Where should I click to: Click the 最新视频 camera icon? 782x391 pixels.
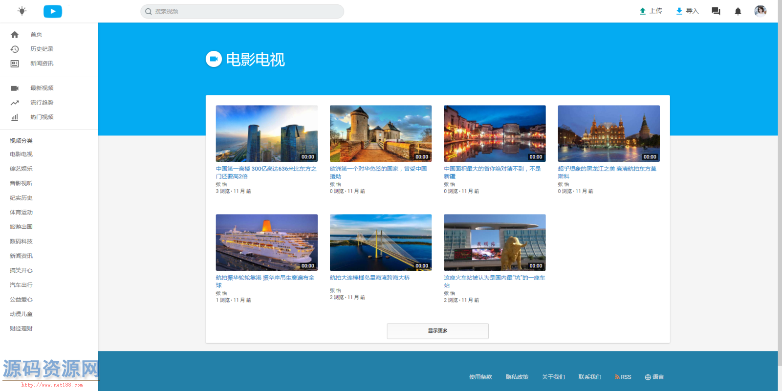[15, 88]
